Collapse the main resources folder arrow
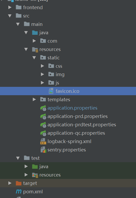 point(26,49)
